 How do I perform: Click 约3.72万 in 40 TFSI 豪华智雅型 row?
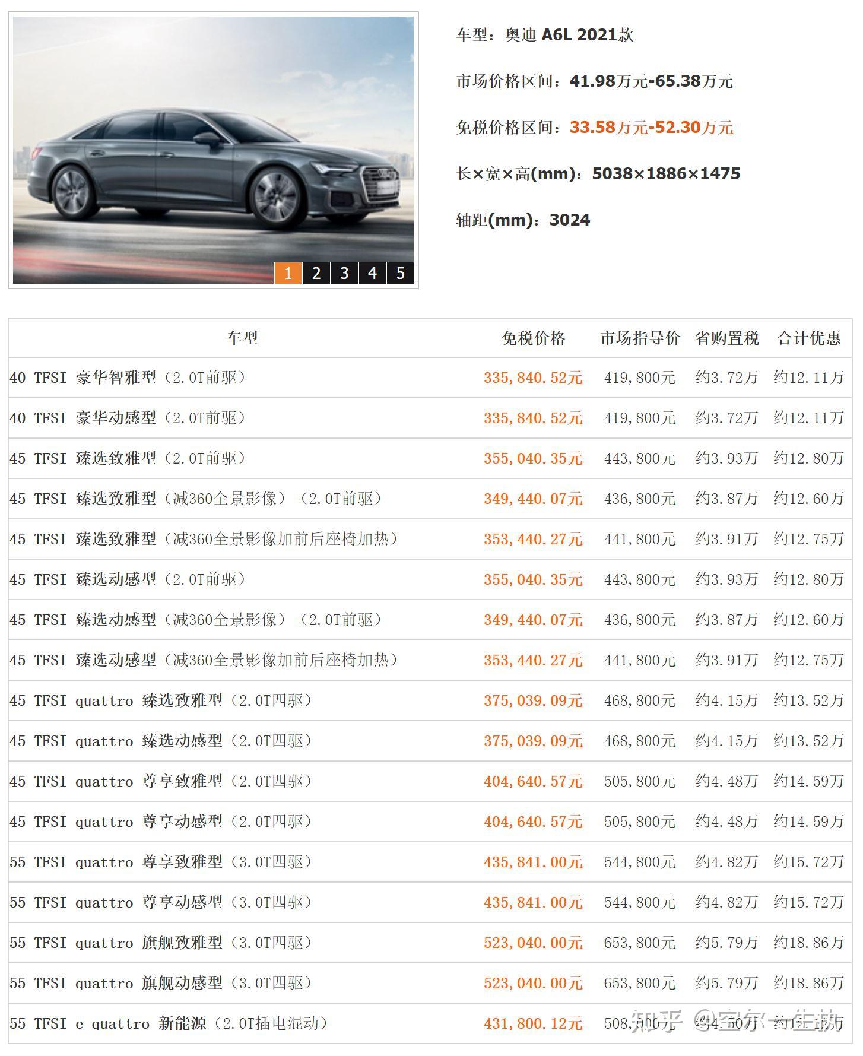(727, 378)
